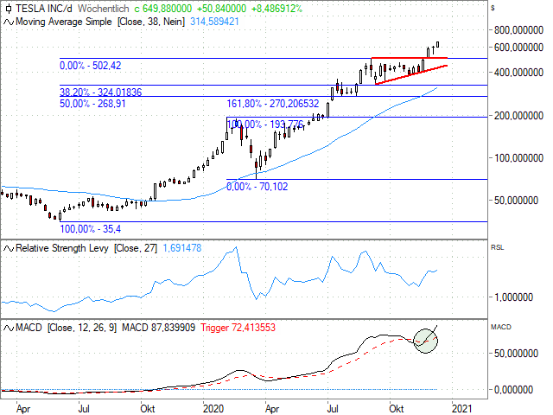Click the RSL axis title

point(498,248)
